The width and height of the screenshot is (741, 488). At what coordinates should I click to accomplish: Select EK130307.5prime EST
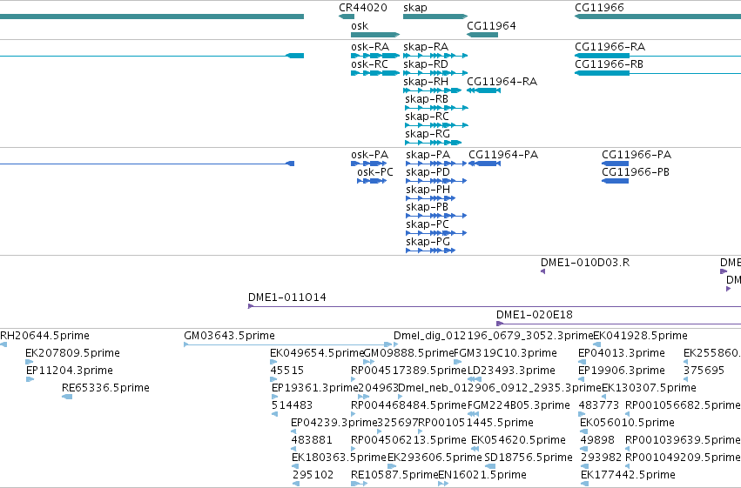pyautogui.click(x=604, y=397)
